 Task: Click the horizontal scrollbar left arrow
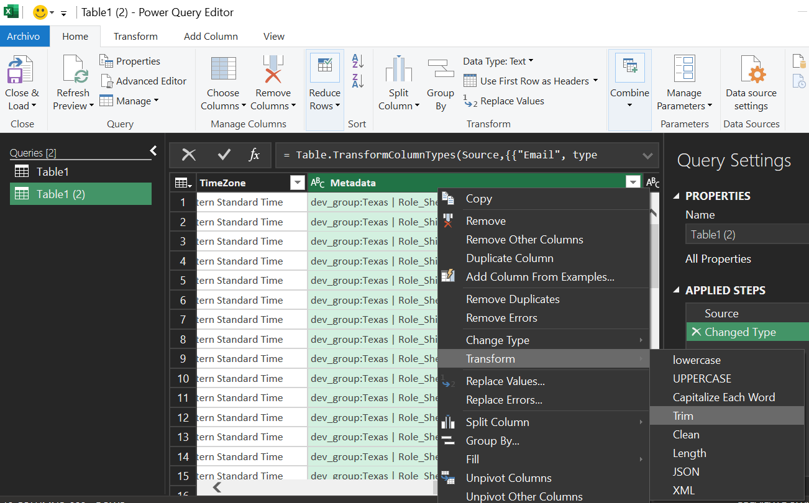coord(217,487)
